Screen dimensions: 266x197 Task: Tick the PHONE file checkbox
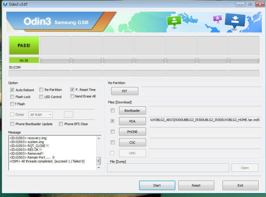click(x=113, y=131)
